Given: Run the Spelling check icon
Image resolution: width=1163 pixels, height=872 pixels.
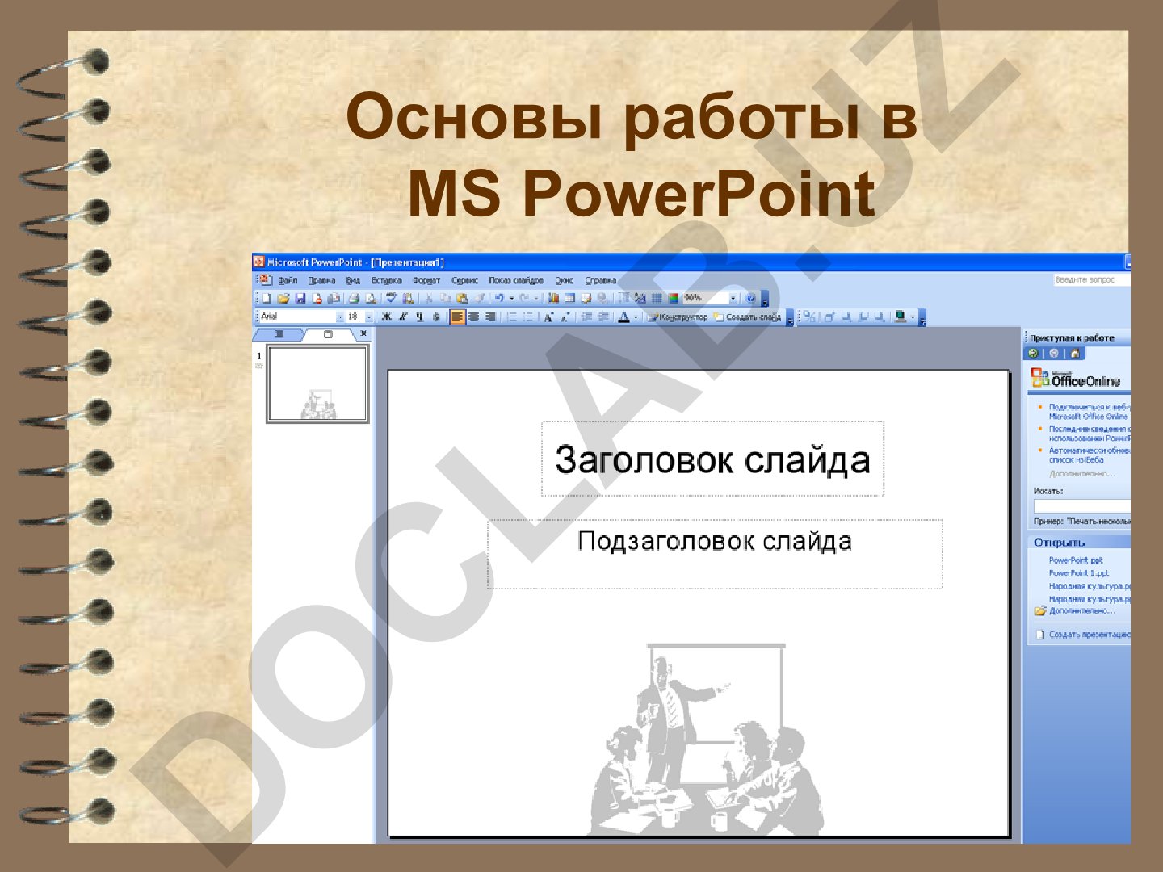Looking at the screenshot, I should point(391,298).
